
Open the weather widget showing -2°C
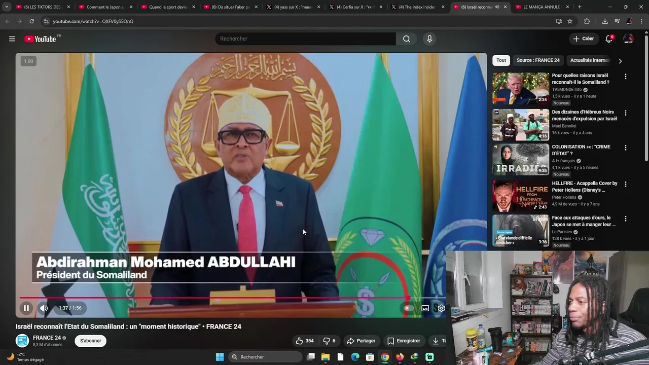click(x=25, y=357)
